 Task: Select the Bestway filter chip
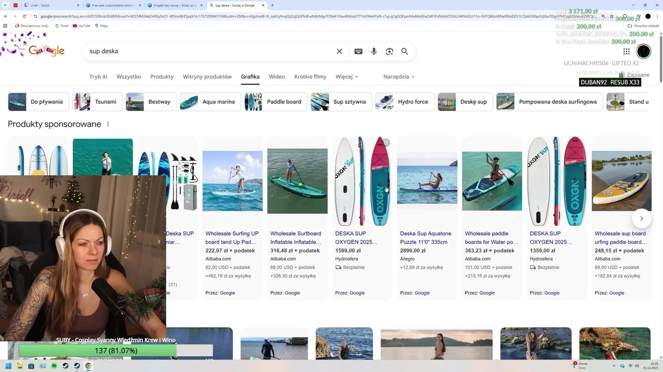151,102
